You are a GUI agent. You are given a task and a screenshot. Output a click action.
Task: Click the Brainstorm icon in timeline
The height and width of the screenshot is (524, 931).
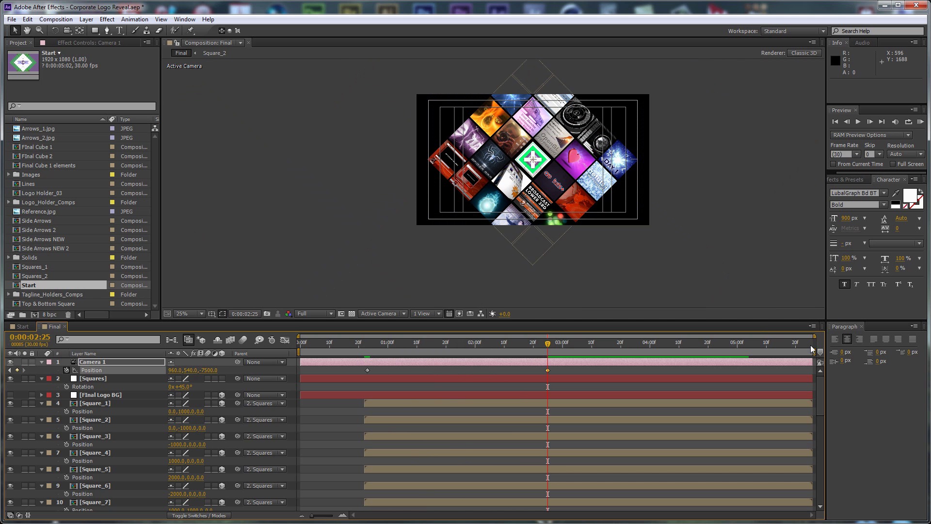pyautogui.click(x=259, y=340)
